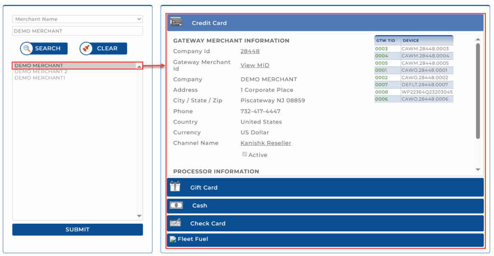Click the merchant search text field
This screenshot has height=256, width=494.
click(77, 31)
